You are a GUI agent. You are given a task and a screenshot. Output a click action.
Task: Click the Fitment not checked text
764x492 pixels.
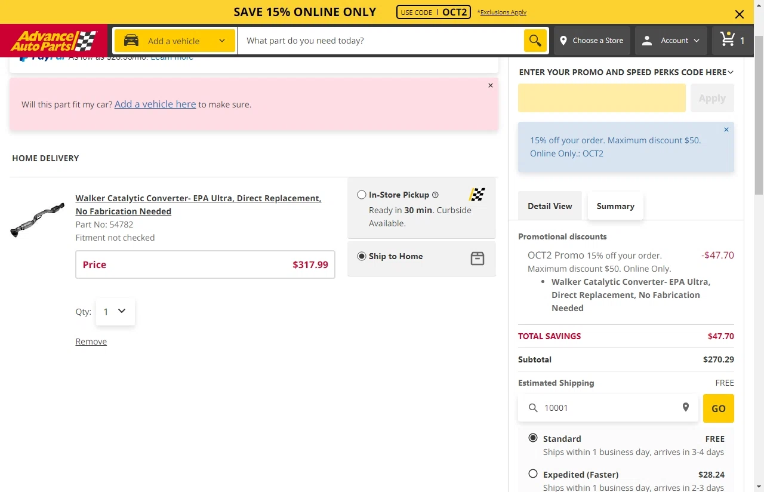[115, 238]
